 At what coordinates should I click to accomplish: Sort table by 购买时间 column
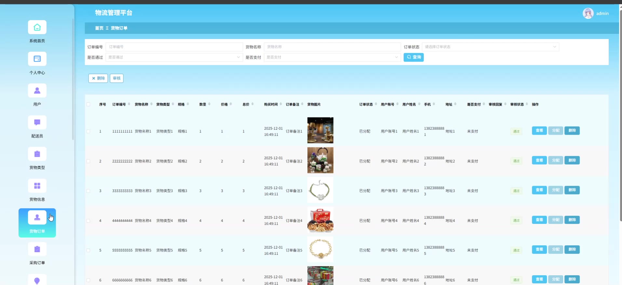tap(281, 104)
